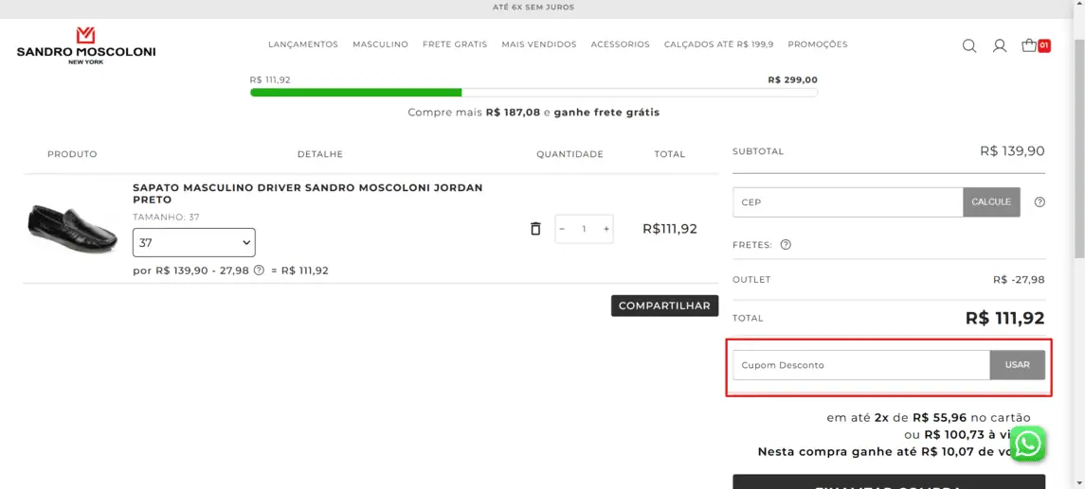Open Mais Vendidos menu

[x=539, y=44]
